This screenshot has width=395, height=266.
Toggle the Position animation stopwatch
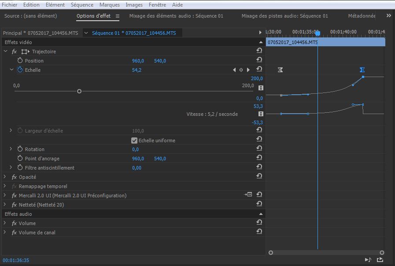click(20, 61)
